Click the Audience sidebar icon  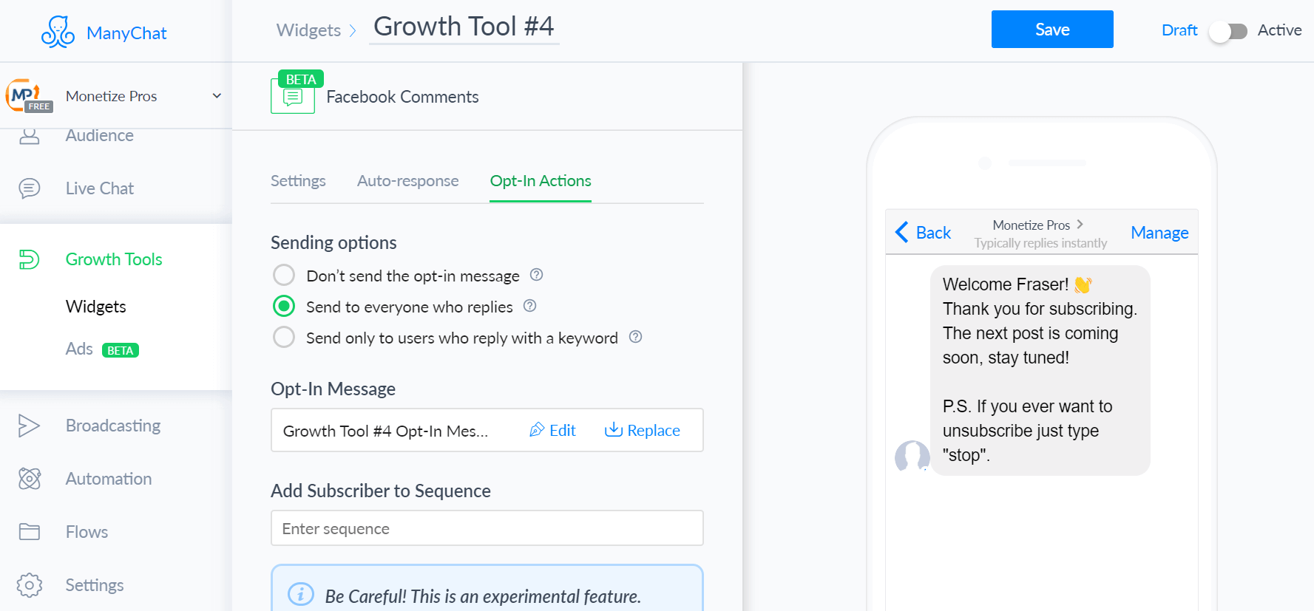[29, 135]
